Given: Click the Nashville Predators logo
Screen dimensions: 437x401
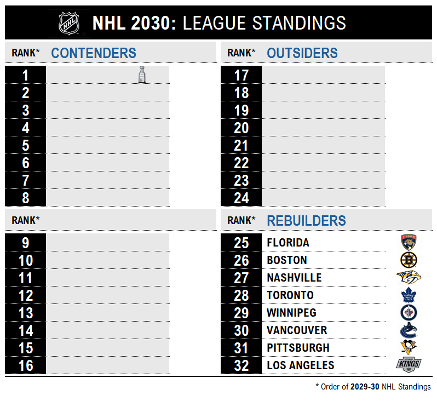Looking at the screenshot, I should click(x=409, y=278).
